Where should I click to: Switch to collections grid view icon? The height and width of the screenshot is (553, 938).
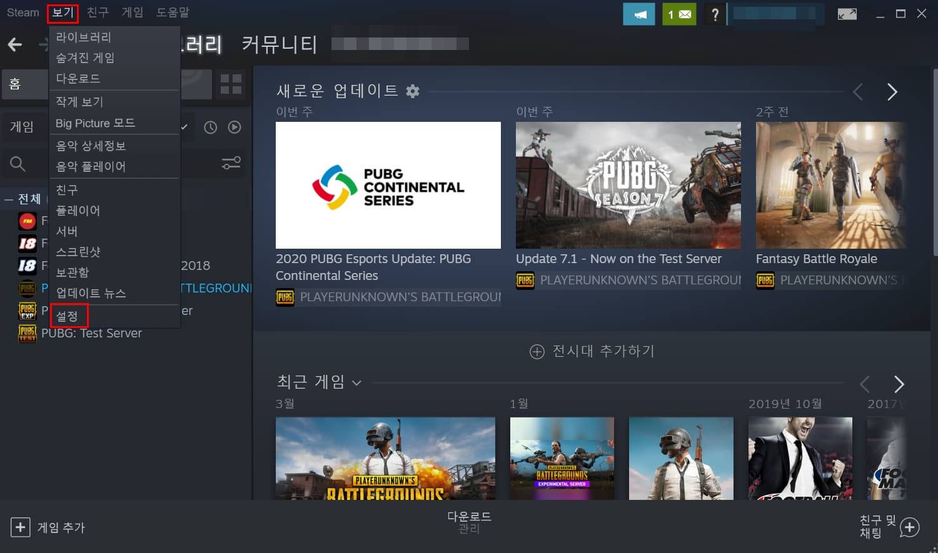(231, 84)
